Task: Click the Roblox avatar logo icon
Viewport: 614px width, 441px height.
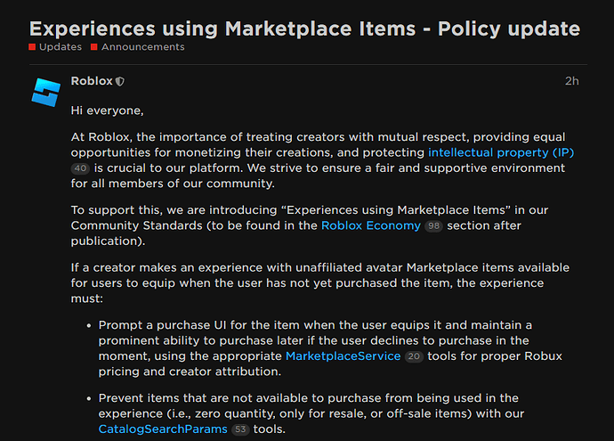Action: [x=45, y=92]
